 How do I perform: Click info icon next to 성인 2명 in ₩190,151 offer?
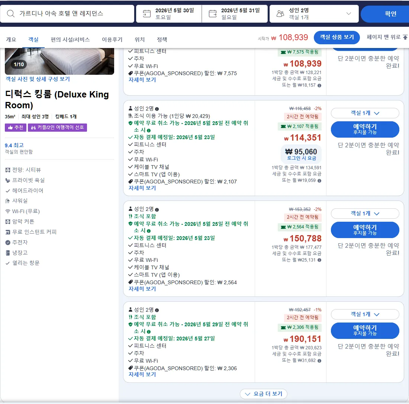(157, 310)
